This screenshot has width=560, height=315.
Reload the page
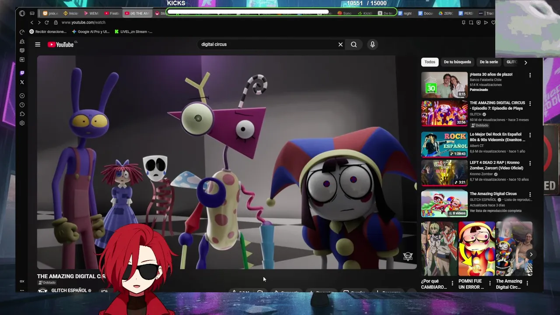tap(46, 22)
